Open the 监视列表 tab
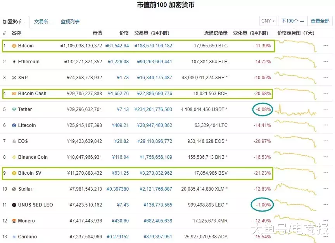Screen dimensions: 335x243 (x=70, y=22)
